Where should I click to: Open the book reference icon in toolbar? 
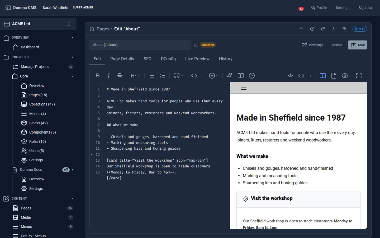coord(241,76)
